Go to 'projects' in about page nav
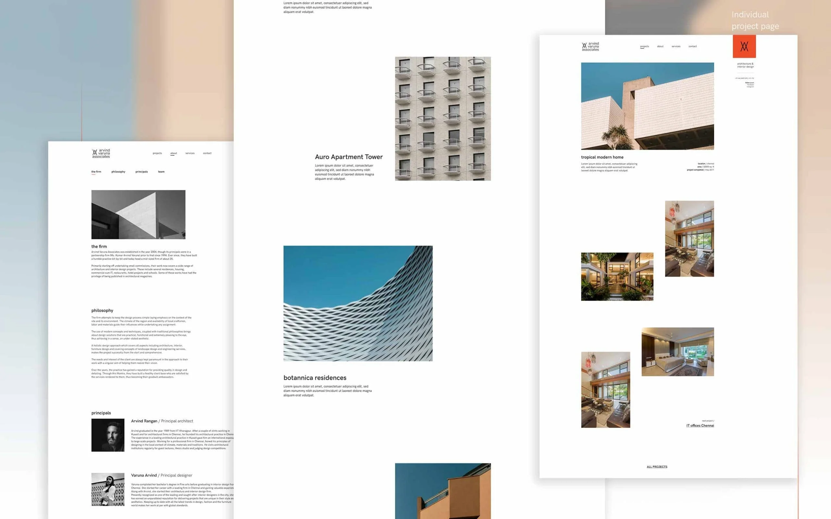The height and width of the screenshot is (519, 831). (157, 153)
